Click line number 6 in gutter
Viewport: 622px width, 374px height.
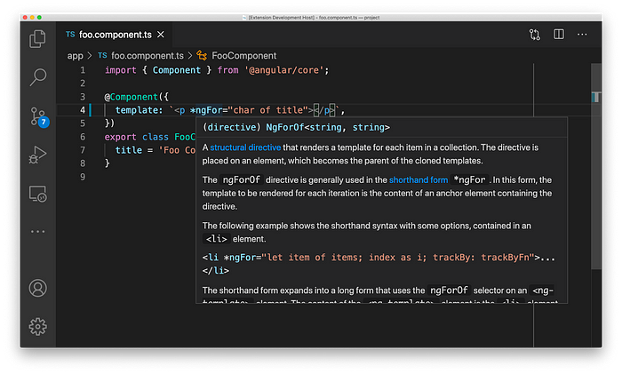coord(83,137)
